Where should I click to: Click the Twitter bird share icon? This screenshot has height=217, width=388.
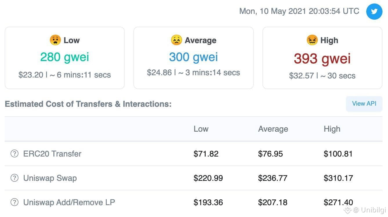point(374,12)
